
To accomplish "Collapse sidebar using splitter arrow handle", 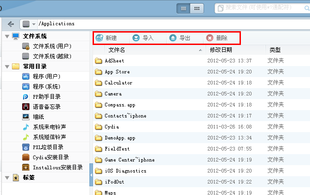I will pos(91,175).
